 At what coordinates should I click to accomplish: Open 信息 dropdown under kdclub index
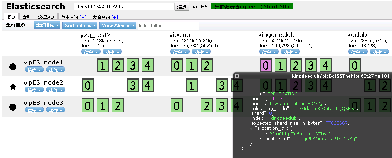(358, 52)
